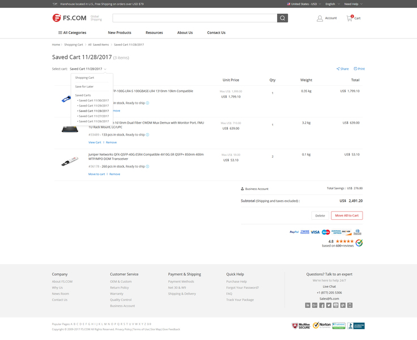Open Return Policy footer link
This screenshot has height=340, width=417.
tap(120, 288)
